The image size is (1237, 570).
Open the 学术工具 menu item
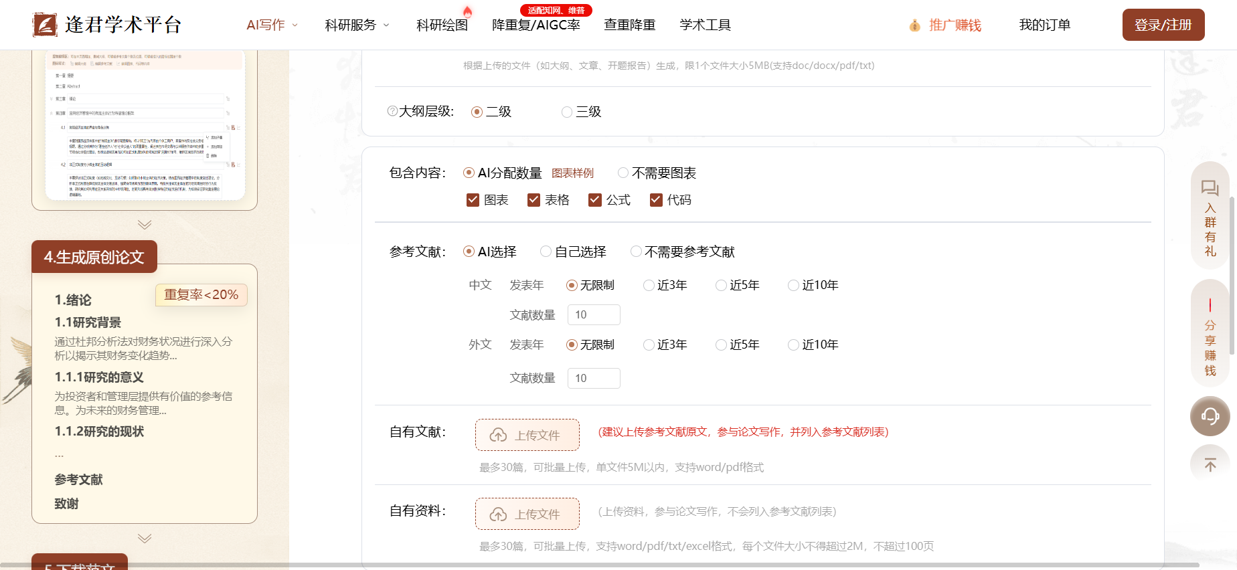[x=705, y=25]
